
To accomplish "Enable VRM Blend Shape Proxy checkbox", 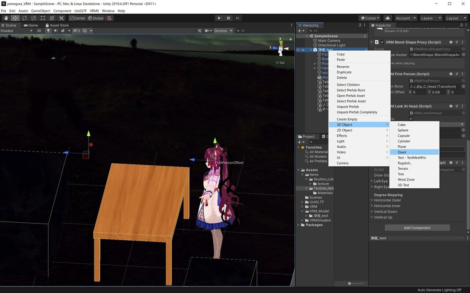I will point(382,42).
